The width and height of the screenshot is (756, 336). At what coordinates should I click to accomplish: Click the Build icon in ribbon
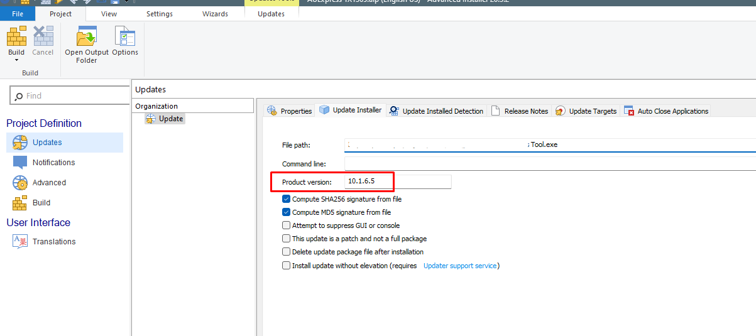tap(16, 37)
